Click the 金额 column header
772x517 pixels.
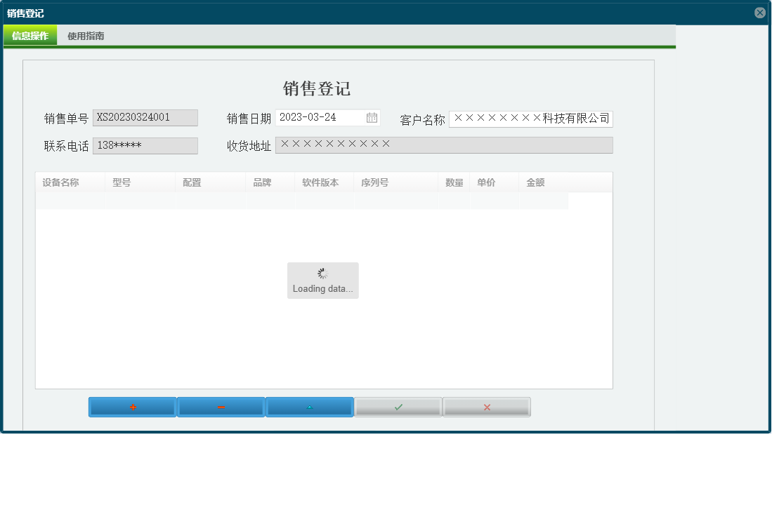click(x=535, y=182)
